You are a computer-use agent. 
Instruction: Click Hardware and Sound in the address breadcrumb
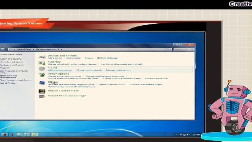(x=47, y=49)
